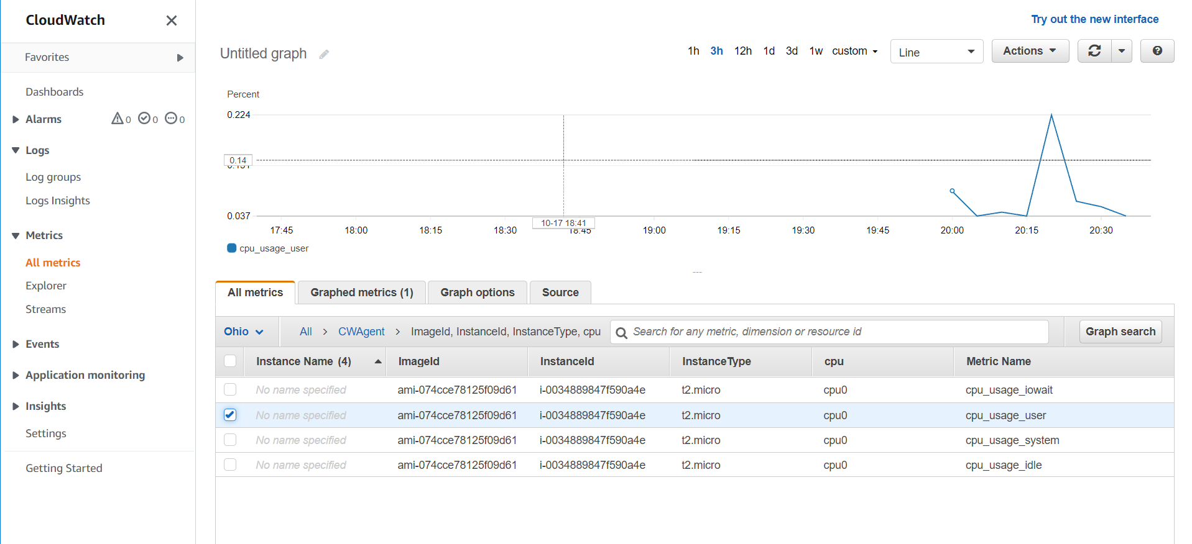The width and height of the screenshot is (1192, 544).
Task: Click the search magnifier icon
Action: click(x=621, y=333)
